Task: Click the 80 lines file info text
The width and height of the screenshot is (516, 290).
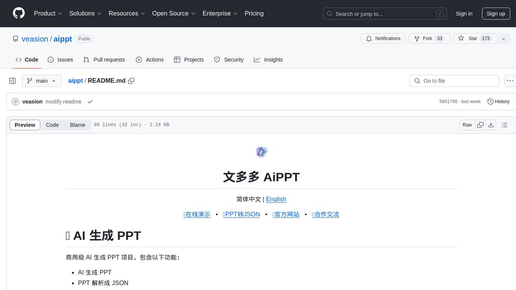Action: [131, 125]
